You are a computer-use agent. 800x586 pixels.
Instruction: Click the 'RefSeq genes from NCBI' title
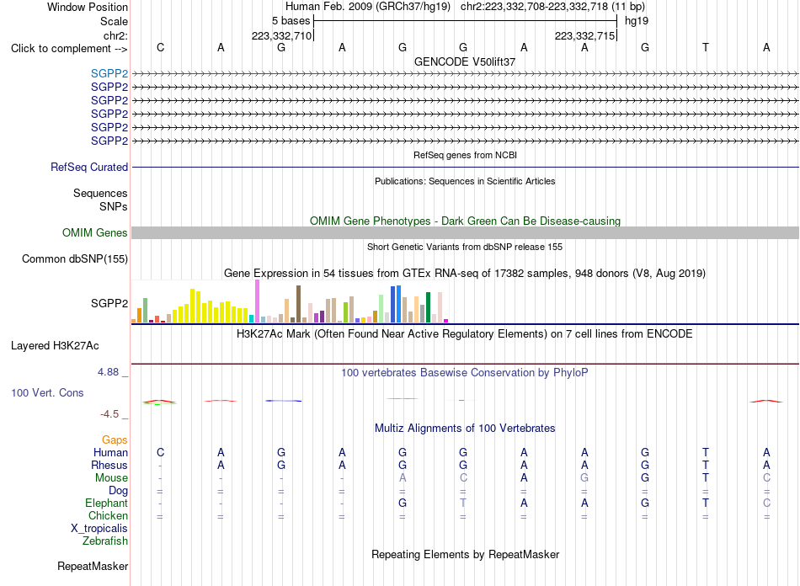click(465, 155)
